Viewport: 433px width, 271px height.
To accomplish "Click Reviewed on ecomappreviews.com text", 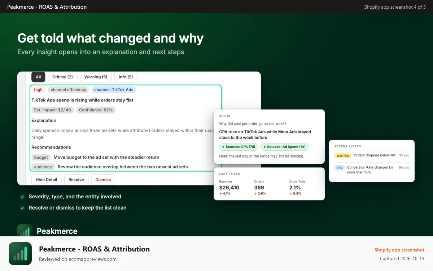I will [78, 259].
